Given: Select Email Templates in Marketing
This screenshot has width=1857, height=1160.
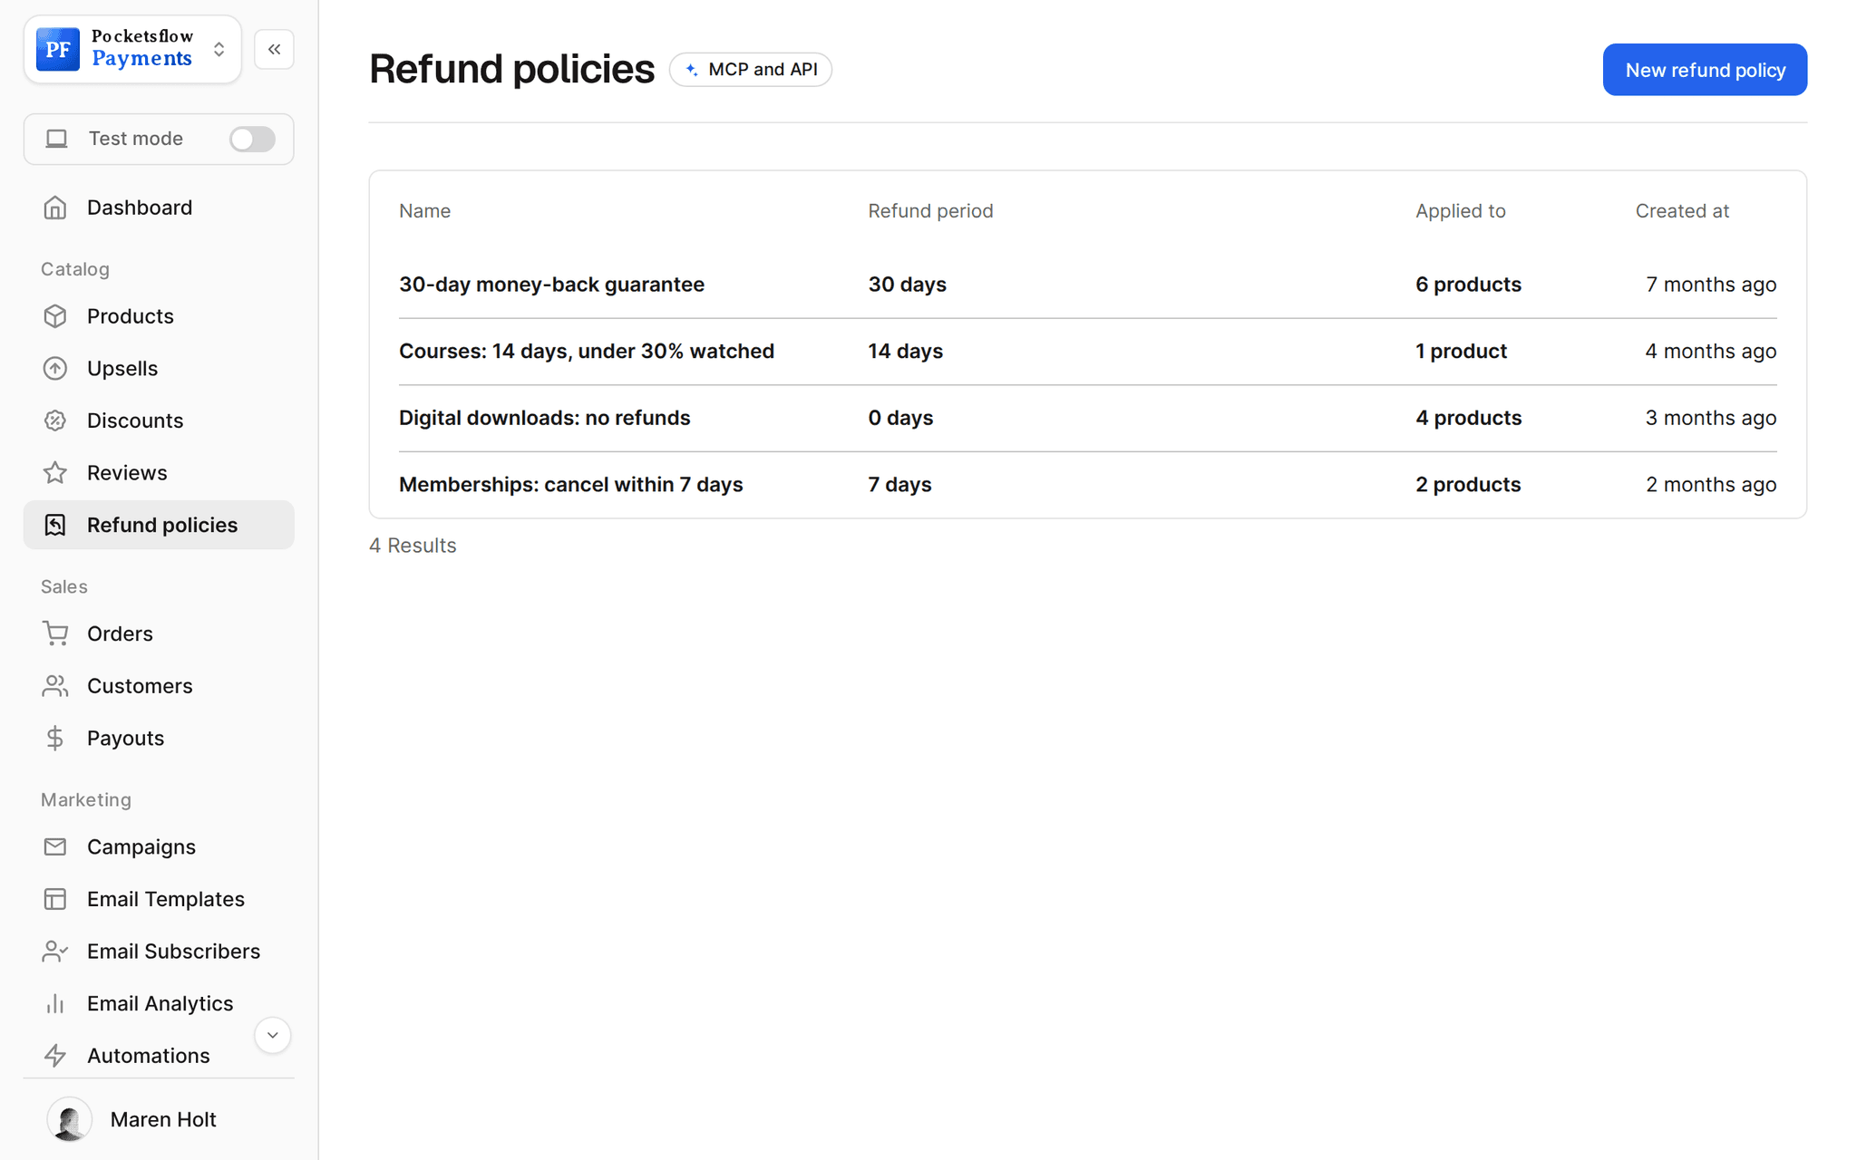Looking at the screenshot, I should [x=159, y=899].
